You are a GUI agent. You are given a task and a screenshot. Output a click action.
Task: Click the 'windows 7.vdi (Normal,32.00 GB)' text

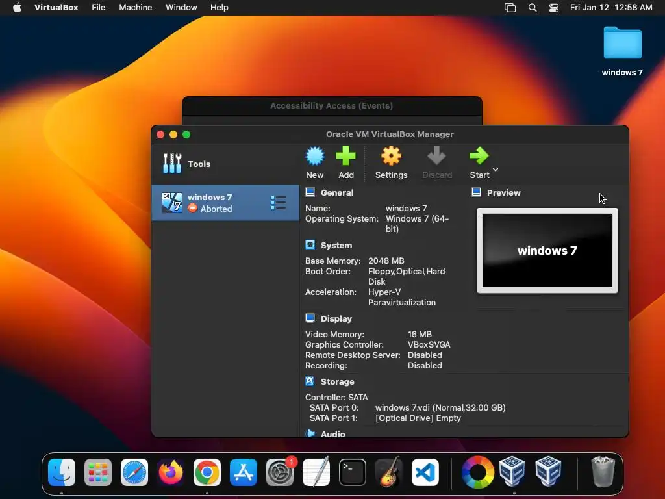click(x=440, y=407)
